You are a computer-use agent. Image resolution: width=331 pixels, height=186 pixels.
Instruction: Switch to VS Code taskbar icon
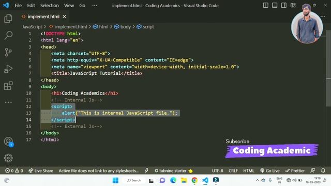pyautogui.click(x=205, y=180)
